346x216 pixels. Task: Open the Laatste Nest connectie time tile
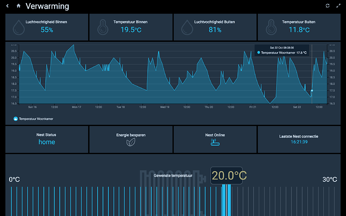coord(299,139)
